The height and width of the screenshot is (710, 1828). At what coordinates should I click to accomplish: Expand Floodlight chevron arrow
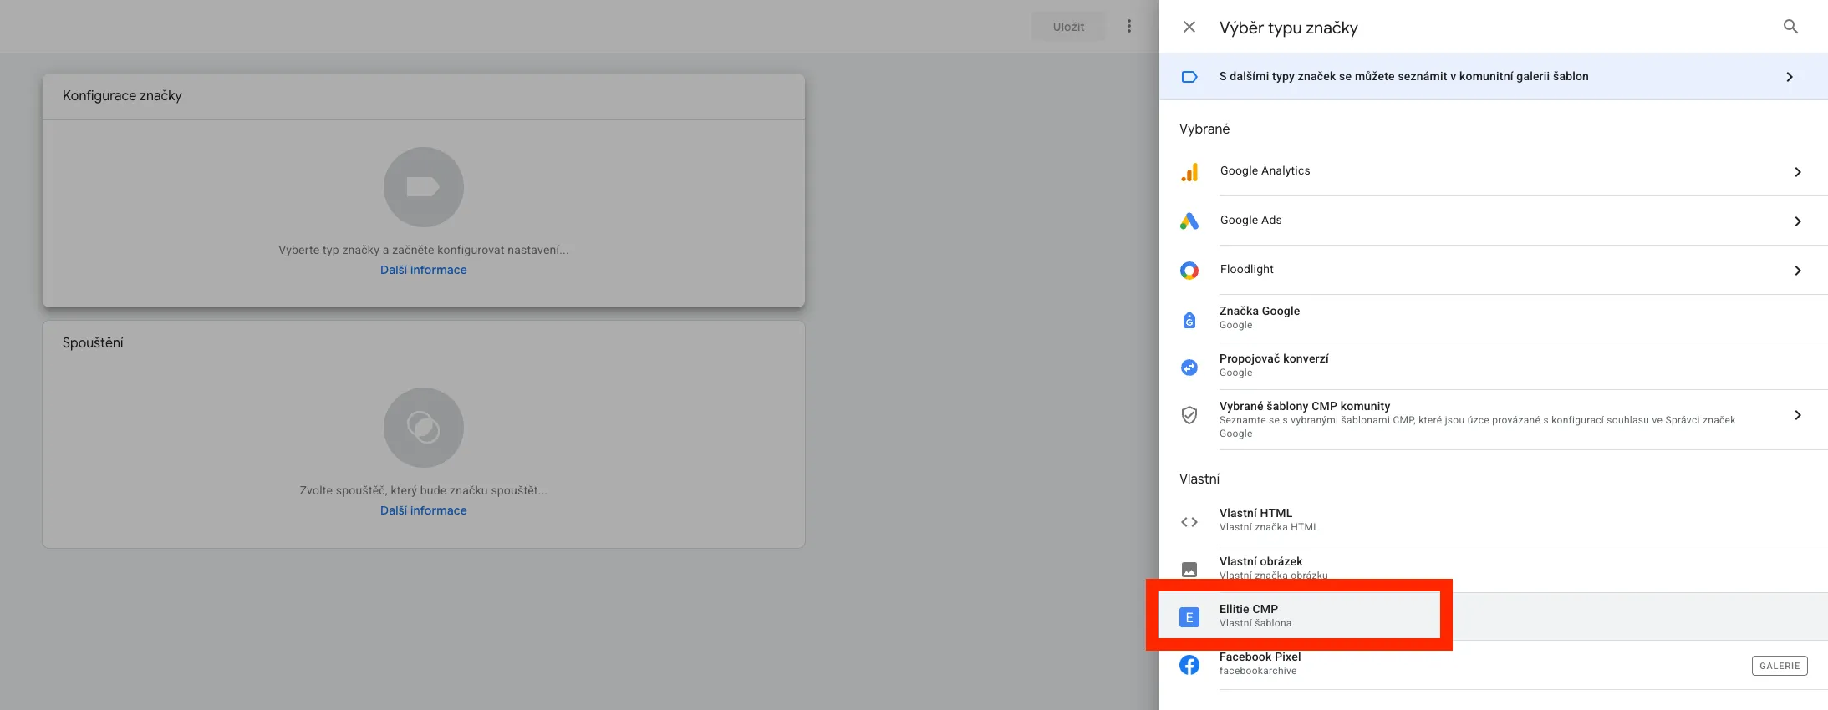(x=1798, y=271)
